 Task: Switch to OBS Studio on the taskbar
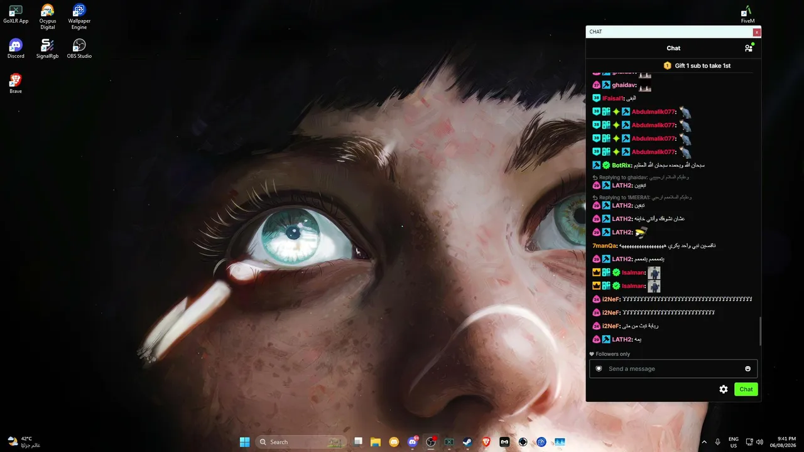pyautogui.click(x=431, y=442)
